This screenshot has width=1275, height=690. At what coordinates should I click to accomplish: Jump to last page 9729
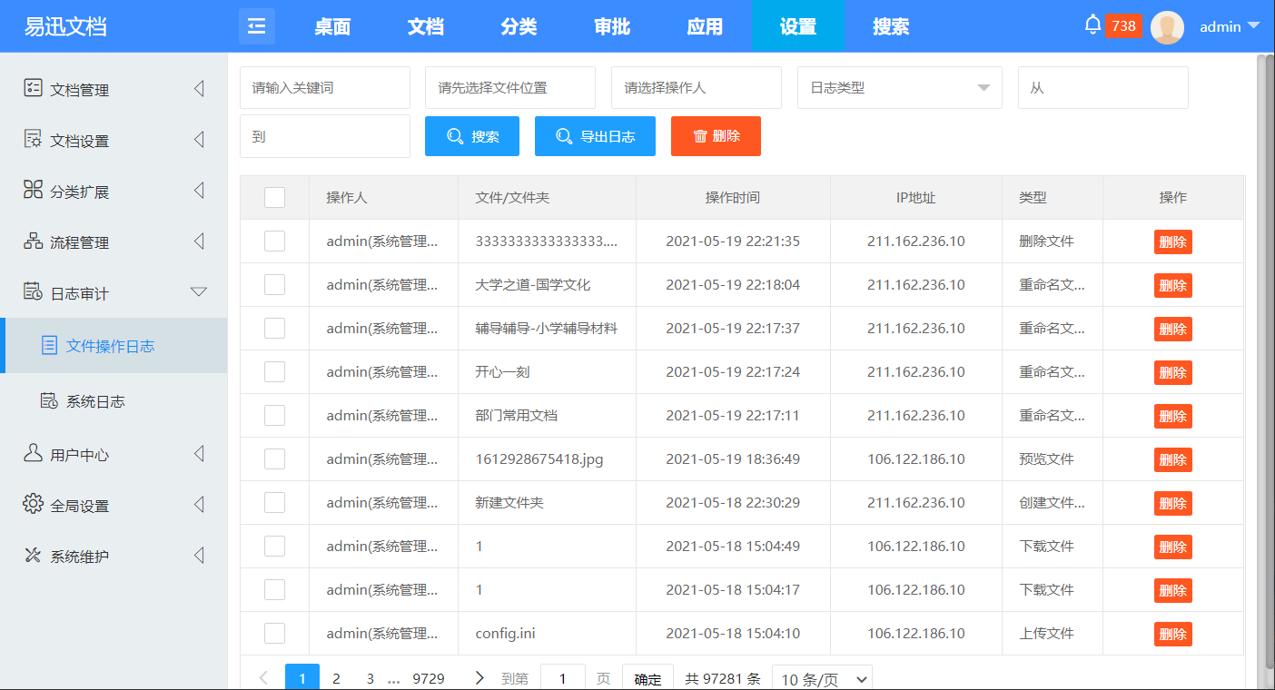(429, 678)
